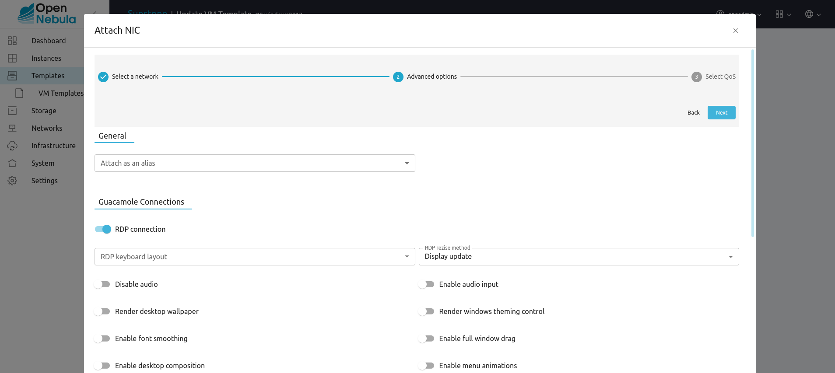Click the General section heading

click(x=112, y=136)
